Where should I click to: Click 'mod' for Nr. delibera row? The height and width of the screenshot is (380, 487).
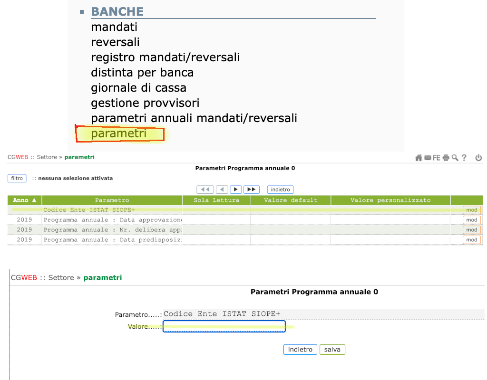[x=471, y=230]
